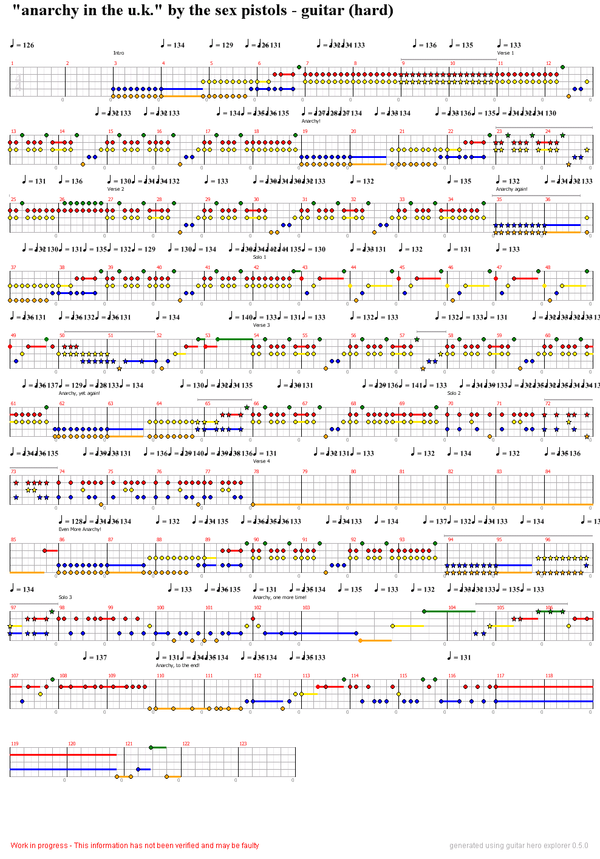Jump to measure number 97
600x859 pixels.
(x=13, y=607)
